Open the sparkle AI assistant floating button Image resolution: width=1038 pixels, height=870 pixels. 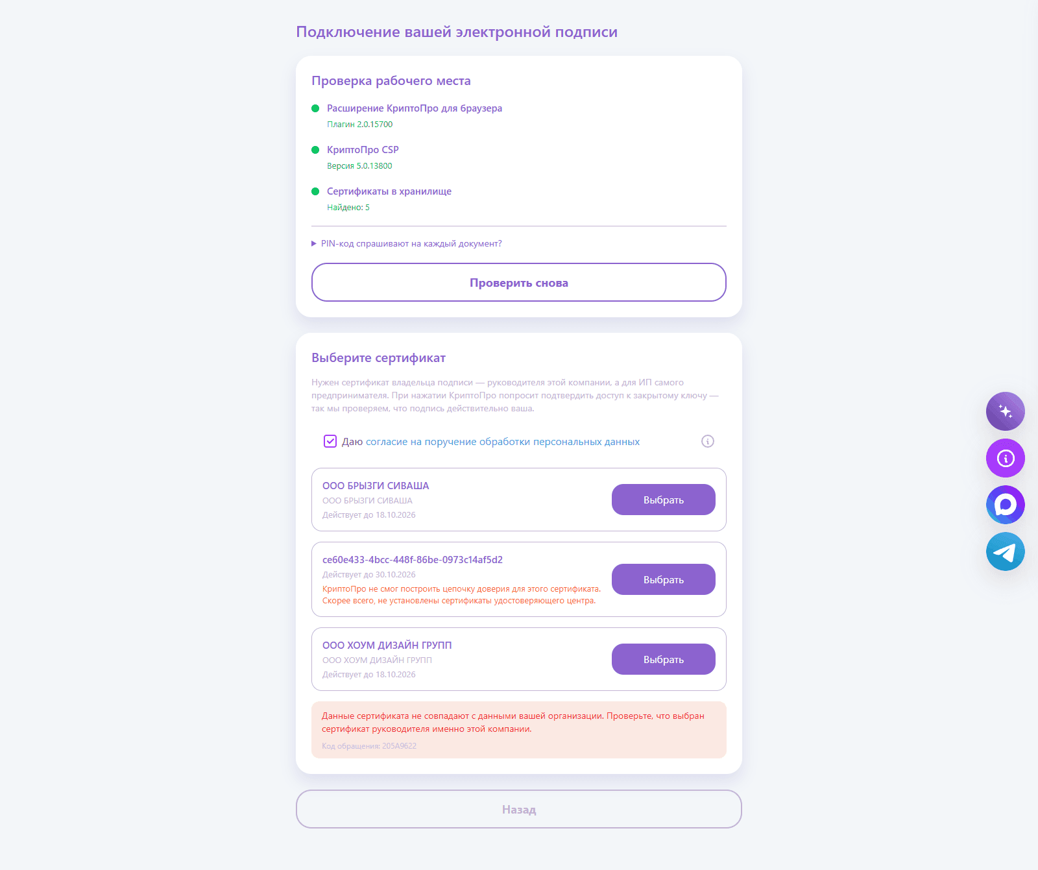tap(1006, 411)
